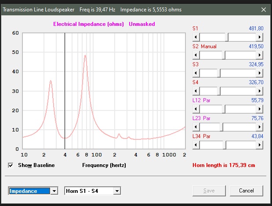This screenshot has width=272, height=206.
Task: Click the S4 slider left arrow
Action: click(196, 91)
